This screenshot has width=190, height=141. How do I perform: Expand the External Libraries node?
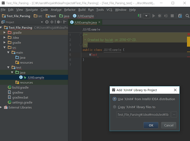click(1, 107)
